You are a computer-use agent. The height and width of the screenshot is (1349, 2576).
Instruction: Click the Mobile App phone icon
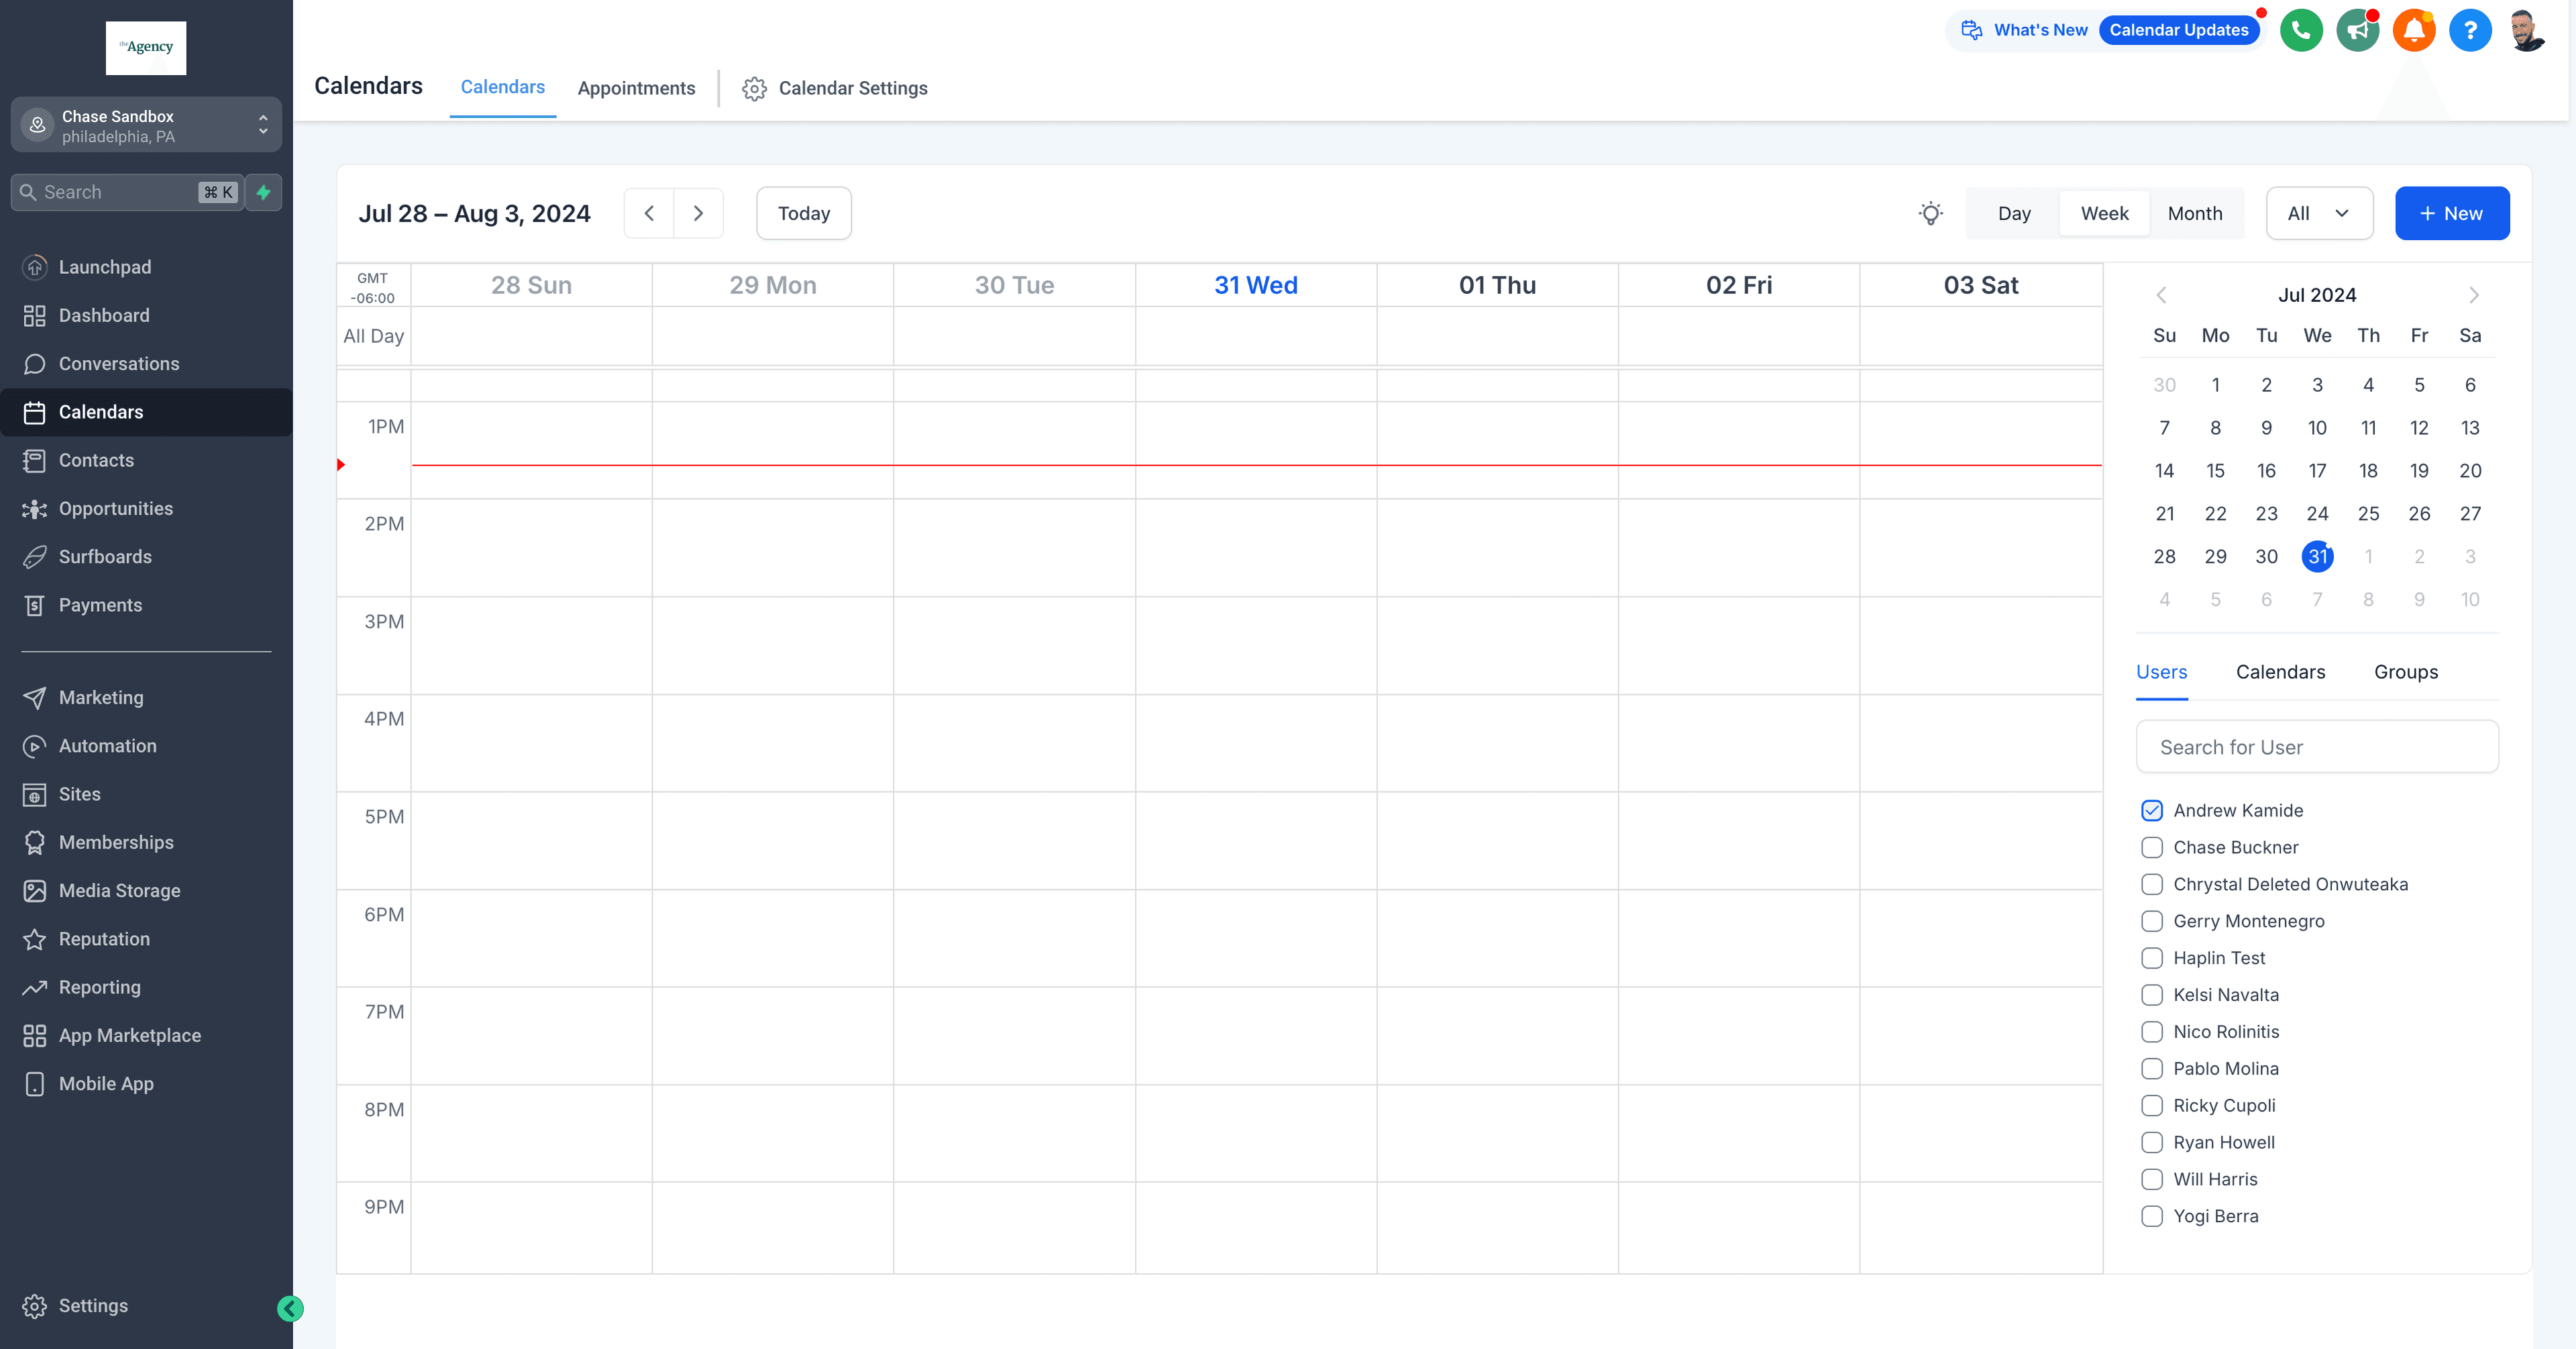tap(35, 1084)
